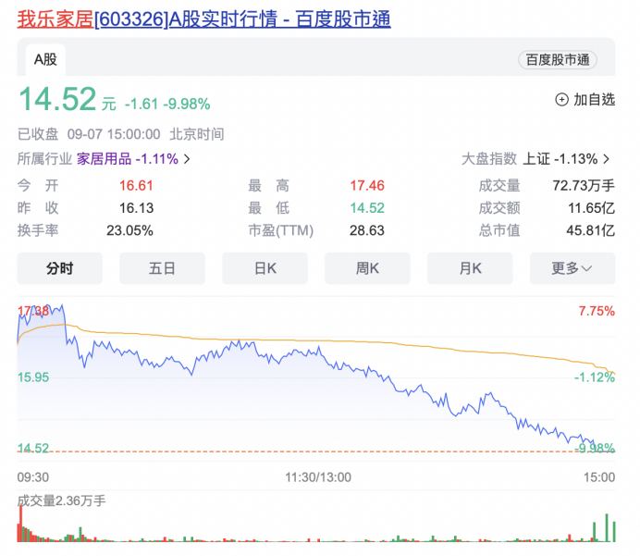The image size is (640, 556).
Task: Click the 成交额 value 11.65亿
Action: coord(591,208)
